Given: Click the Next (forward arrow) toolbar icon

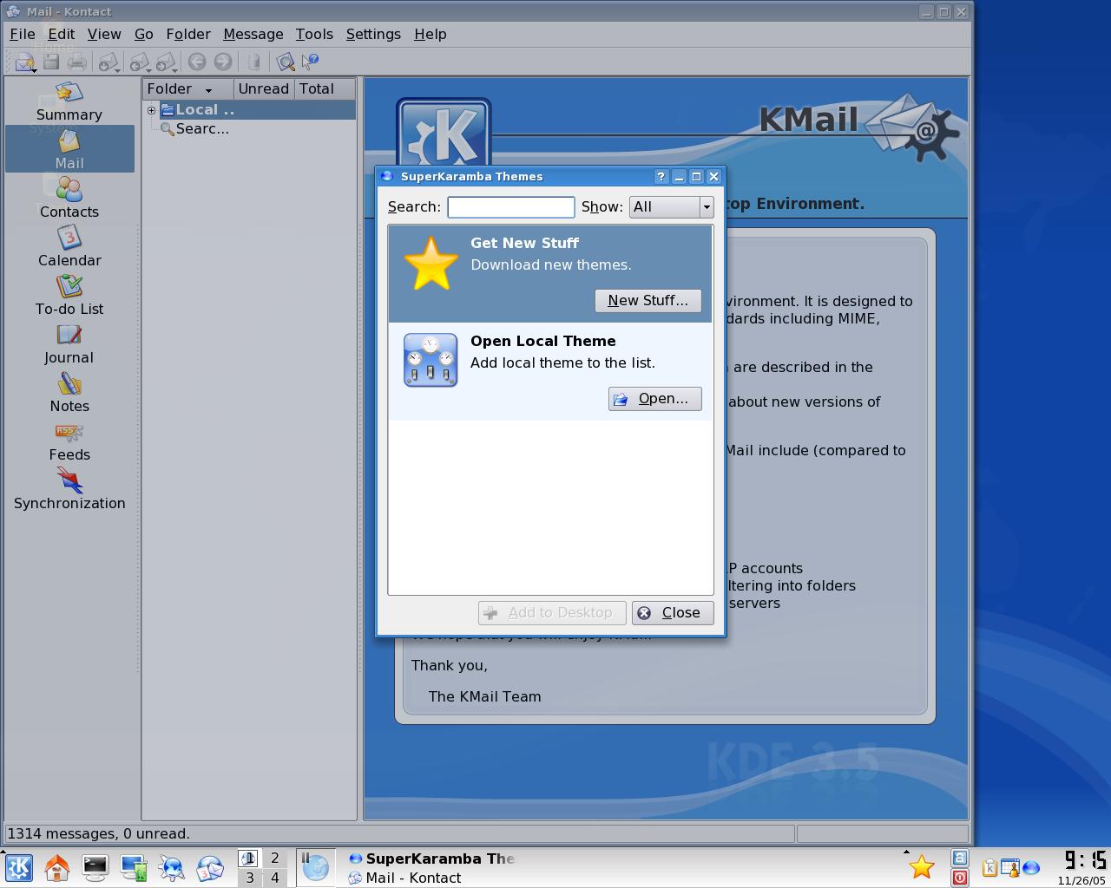Looking at the screenshot, I should pos(223,62).
